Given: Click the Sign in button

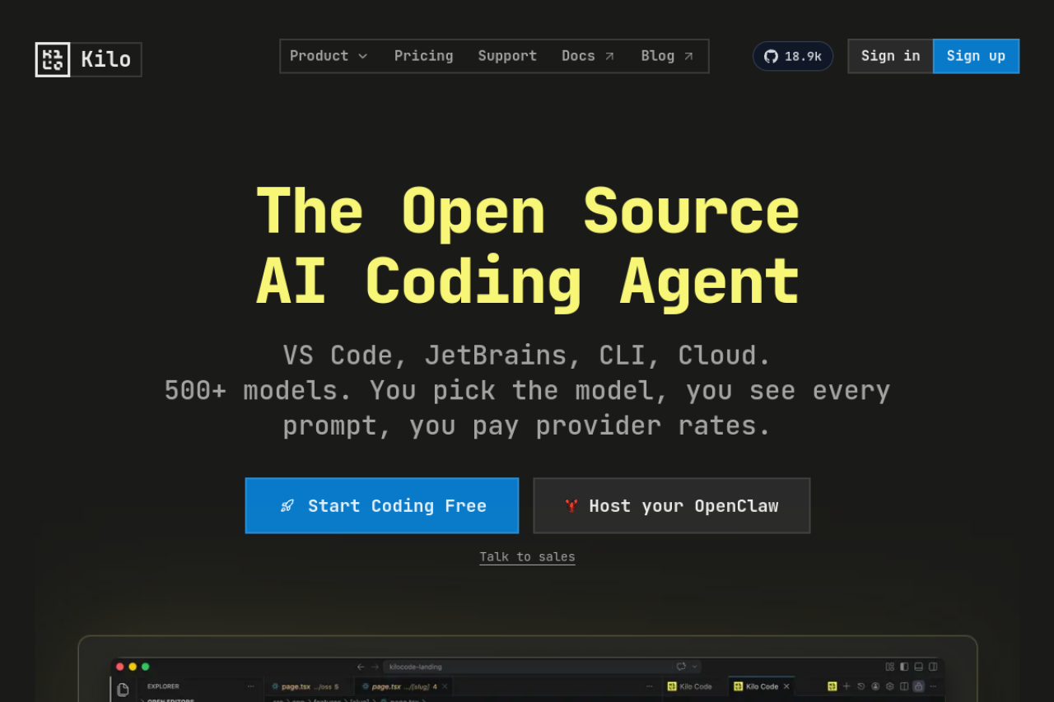Looking at the screenshot, I should (x=890, y=56).
